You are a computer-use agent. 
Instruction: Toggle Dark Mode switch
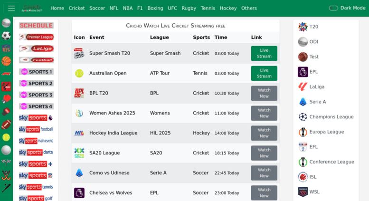(x=333, y=8)
